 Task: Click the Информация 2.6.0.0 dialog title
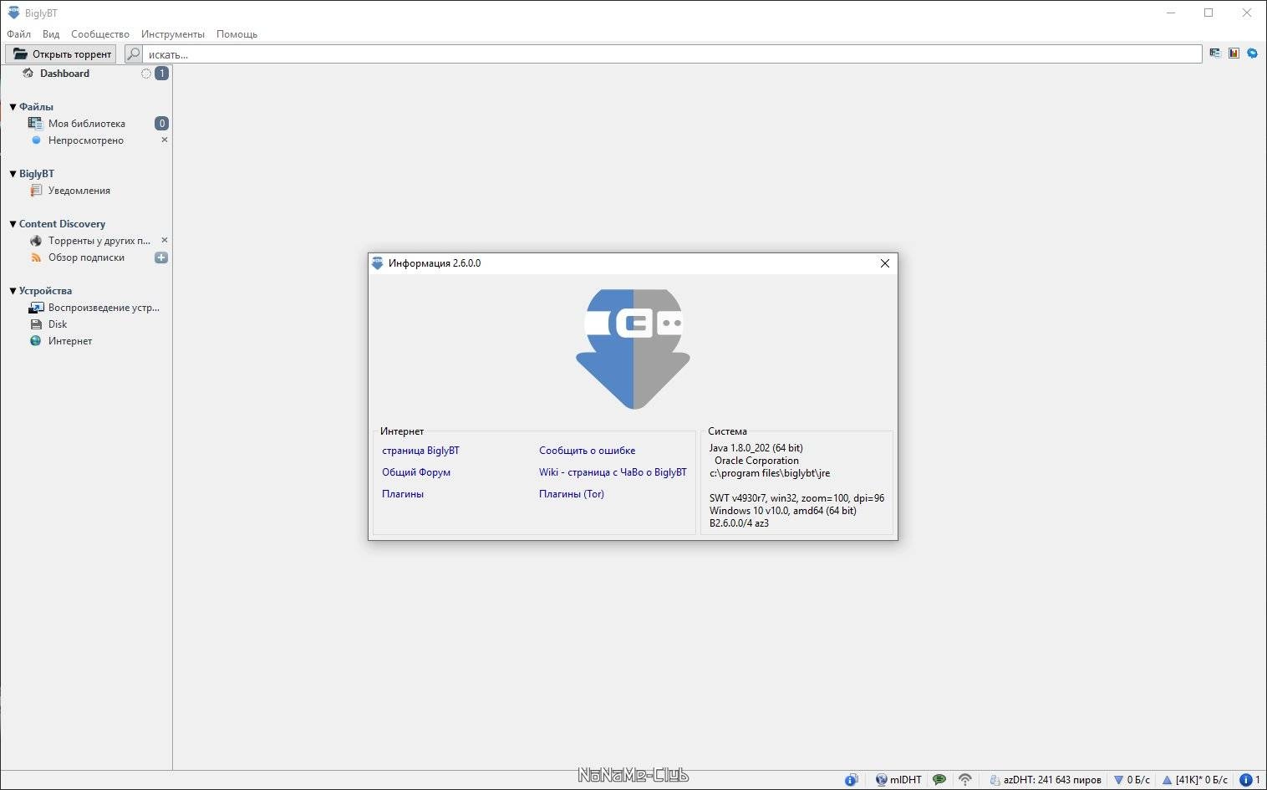pos(435,263)
